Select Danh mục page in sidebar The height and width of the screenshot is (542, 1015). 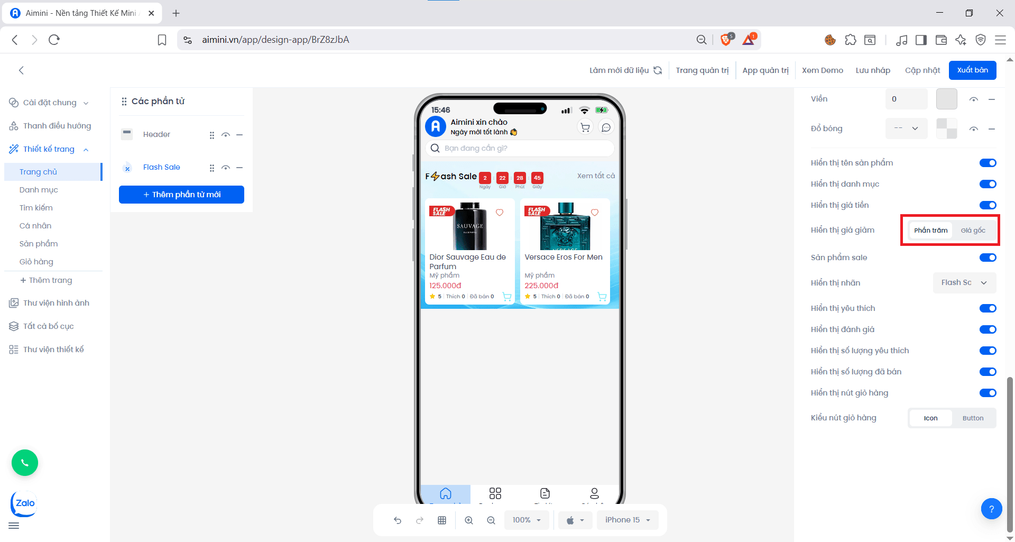click(x=39, y=190)
